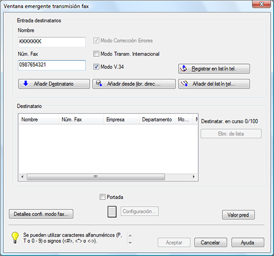
Task: Click the left arrow of list scrollbar
Action: [22, 177]
